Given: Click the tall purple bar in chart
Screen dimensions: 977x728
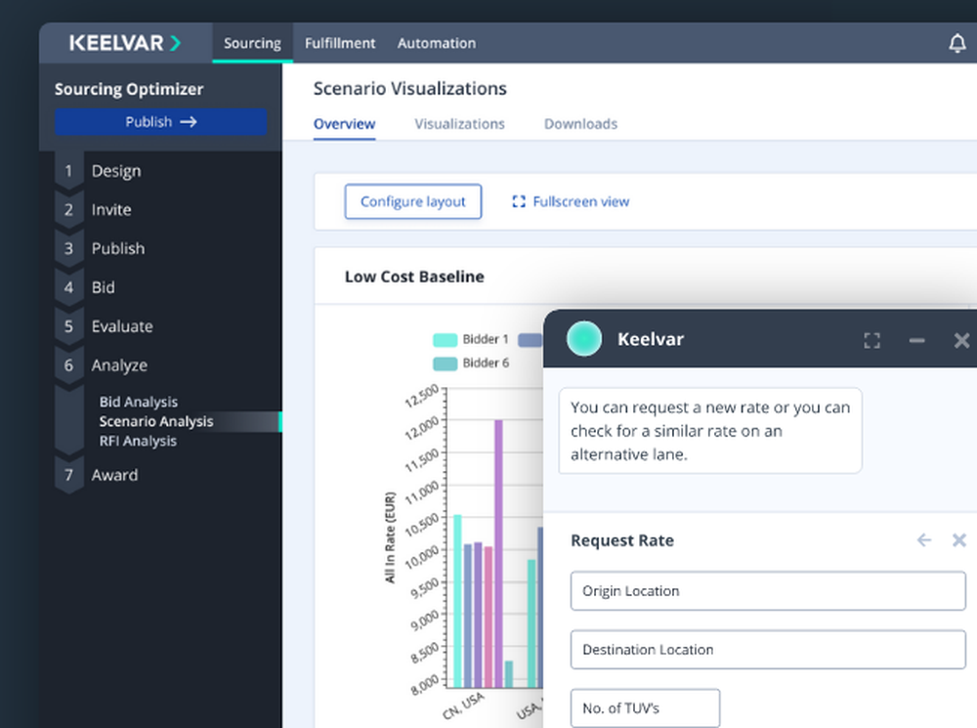Looking at the screenshot, I should click(498, 553).
